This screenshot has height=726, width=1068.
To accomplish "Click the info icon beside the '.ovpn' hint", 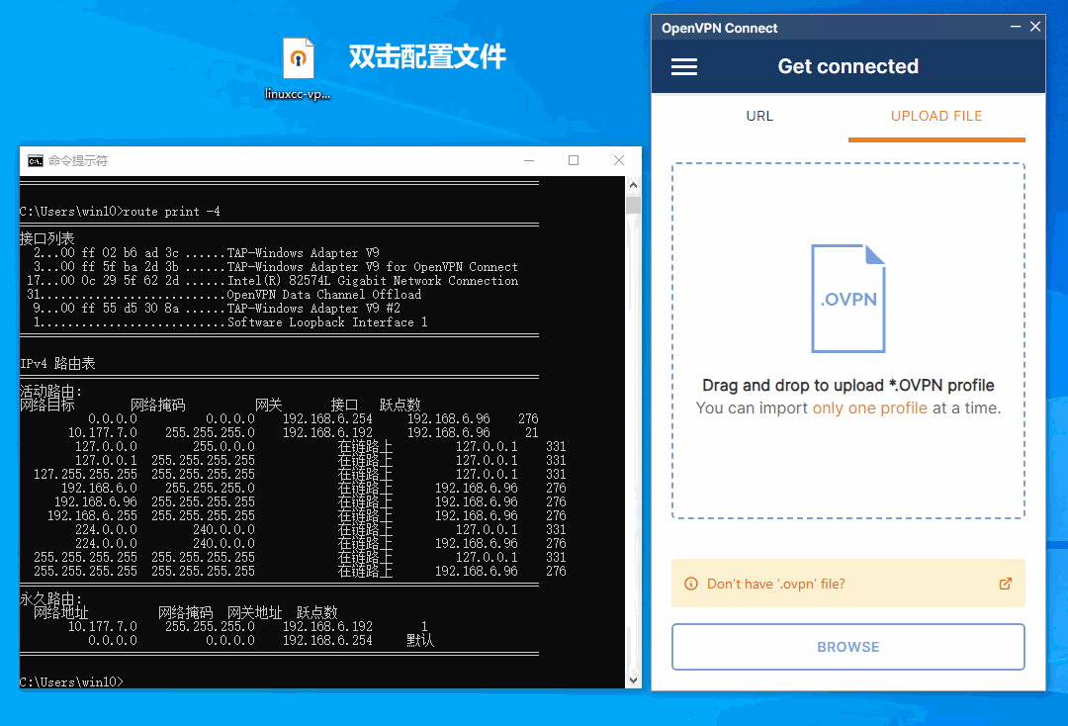I will click(690, 584).
